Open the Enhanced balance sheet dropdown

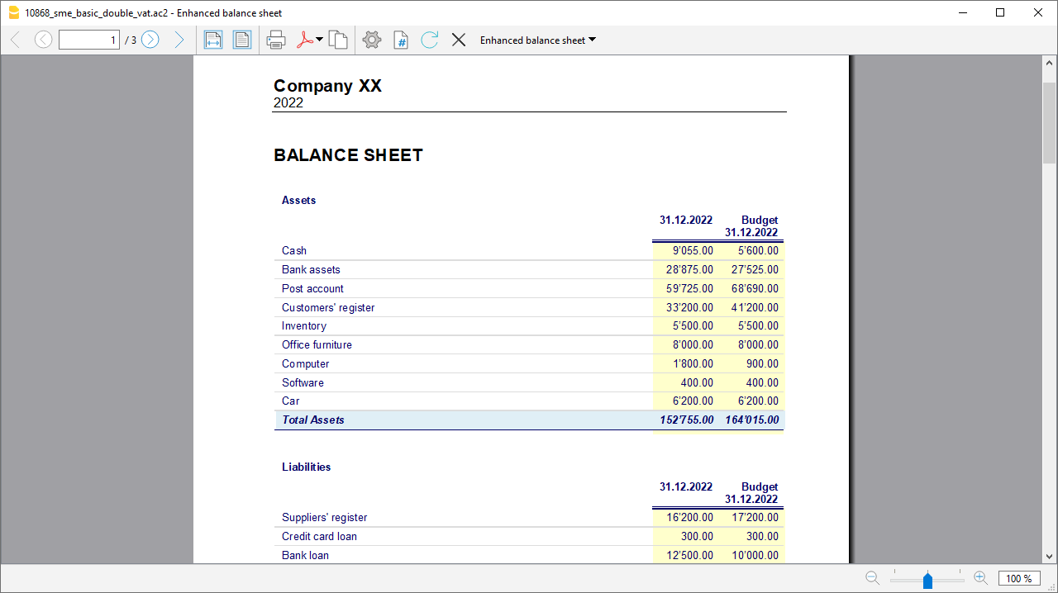(x=537, y=40)
